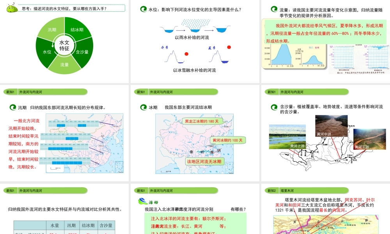Click the 汛期 table header cell

(x=72, y=225)
